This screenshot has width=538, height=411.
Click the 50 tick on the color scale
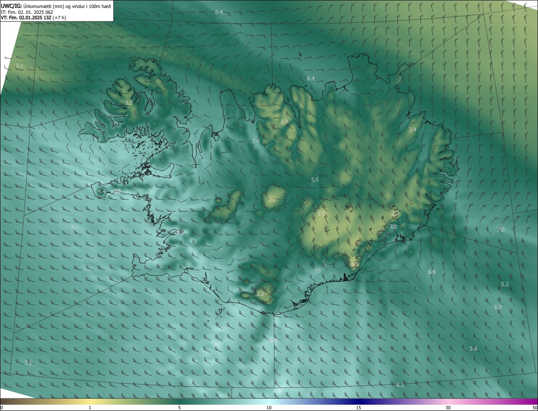[535, 408]
